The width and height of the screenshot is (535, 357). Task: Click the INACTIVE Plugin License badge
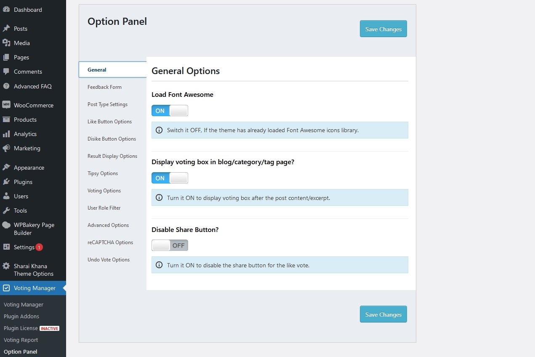pos(50,328)
